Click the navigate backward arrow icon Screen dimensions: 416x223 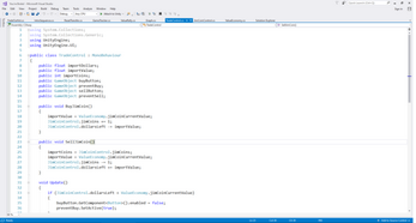pos(7,14)
